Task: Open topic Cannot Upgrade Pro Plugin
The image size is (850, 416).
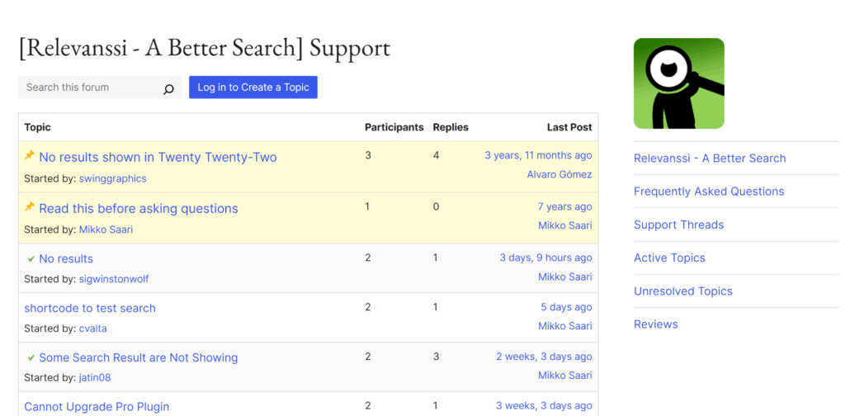Action: point(97,407)
